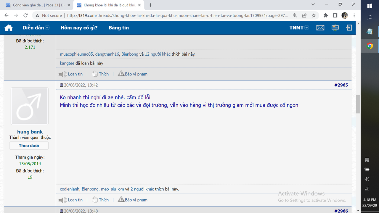Open the battery tray icon
The height and width of the screenshot is (213, 379).
(x=367, y=169)
